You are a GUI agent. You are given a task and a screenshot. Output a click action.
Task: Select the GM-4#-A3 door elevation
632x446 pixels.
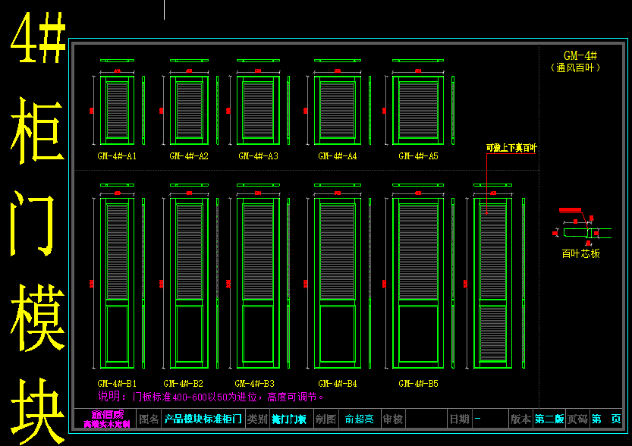coord(258,110)
